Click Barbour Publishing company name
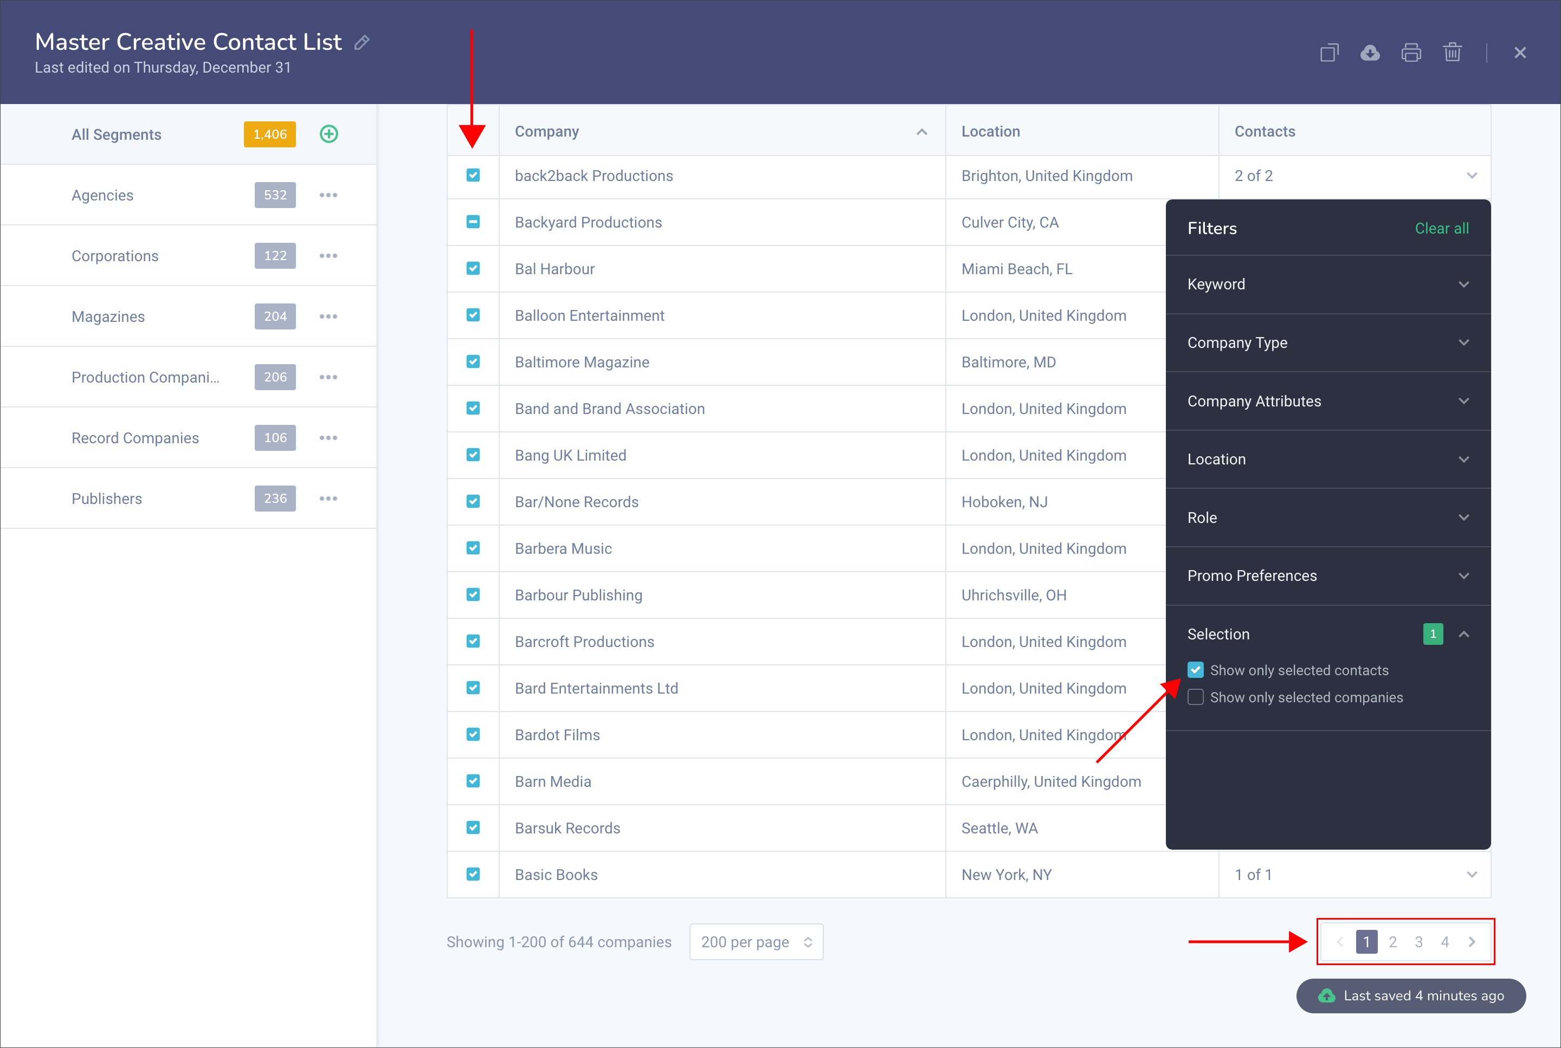Image resolution: width=1561 pixels, height=1048 pixels. [x=578, y=595]
